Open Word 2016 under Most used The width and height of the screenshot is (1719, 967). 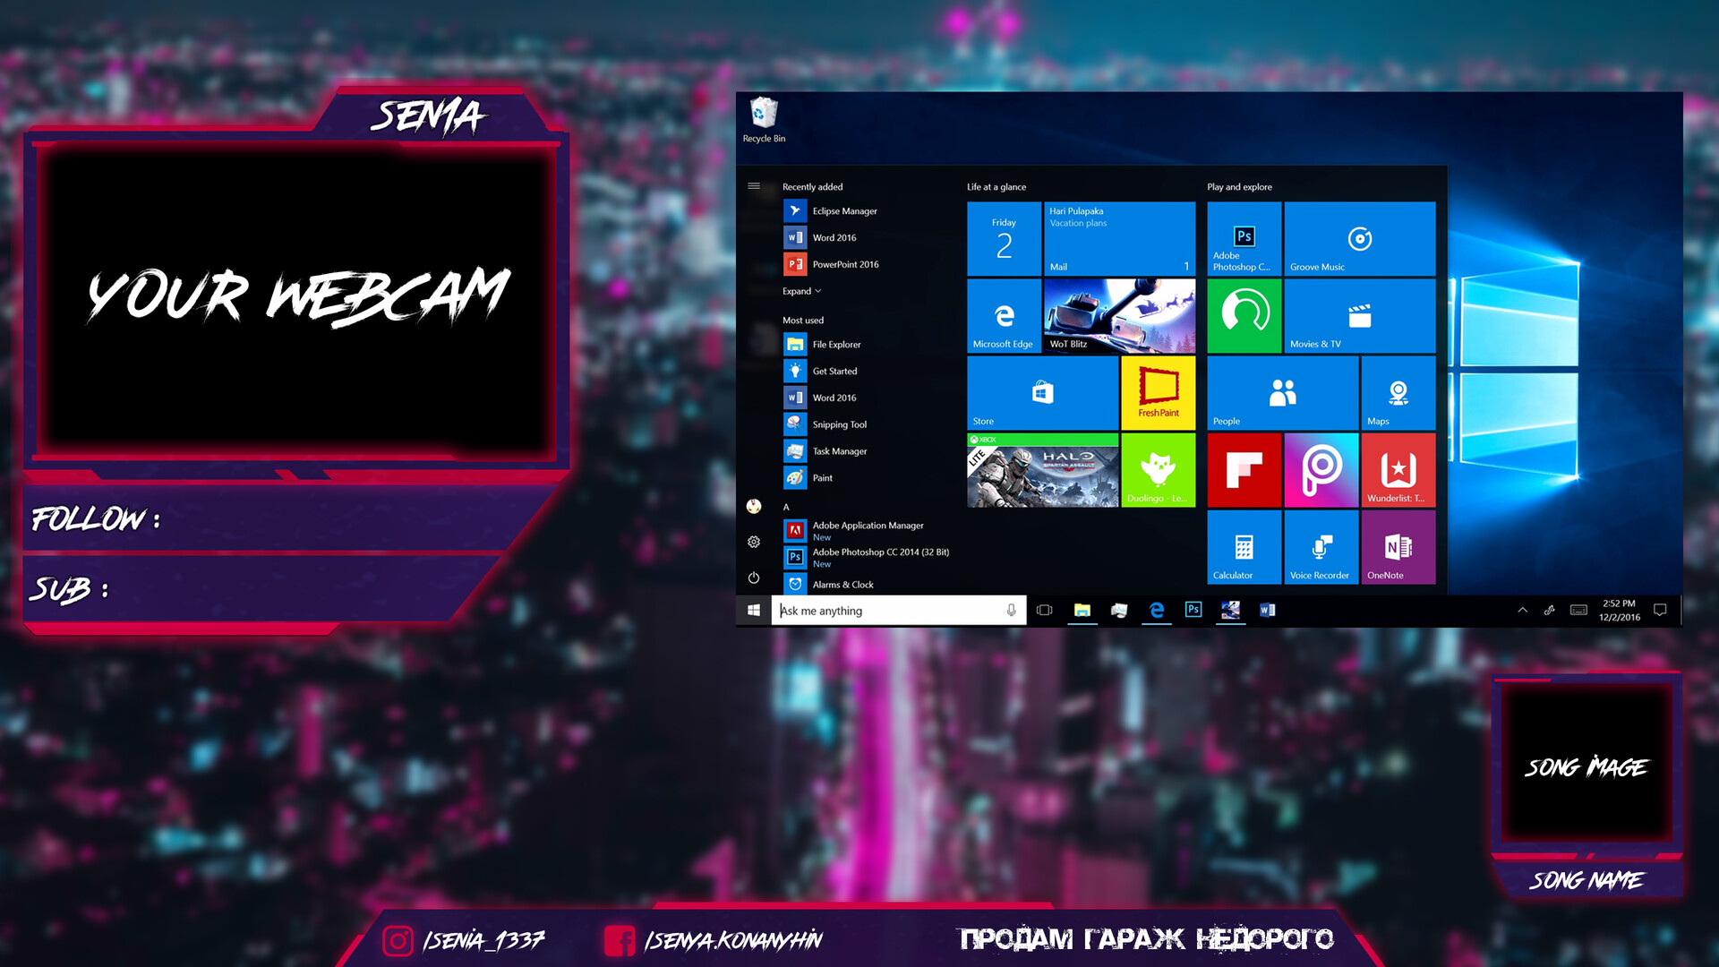(833, 398)
